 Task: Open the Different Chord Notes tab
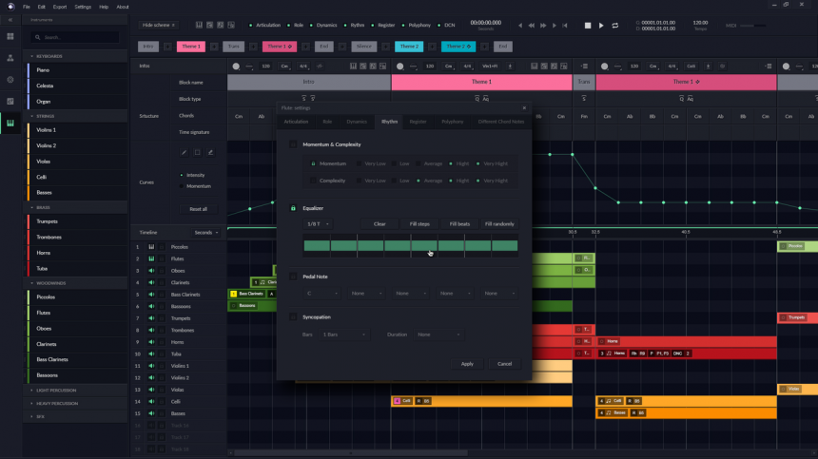pos(501,122)
